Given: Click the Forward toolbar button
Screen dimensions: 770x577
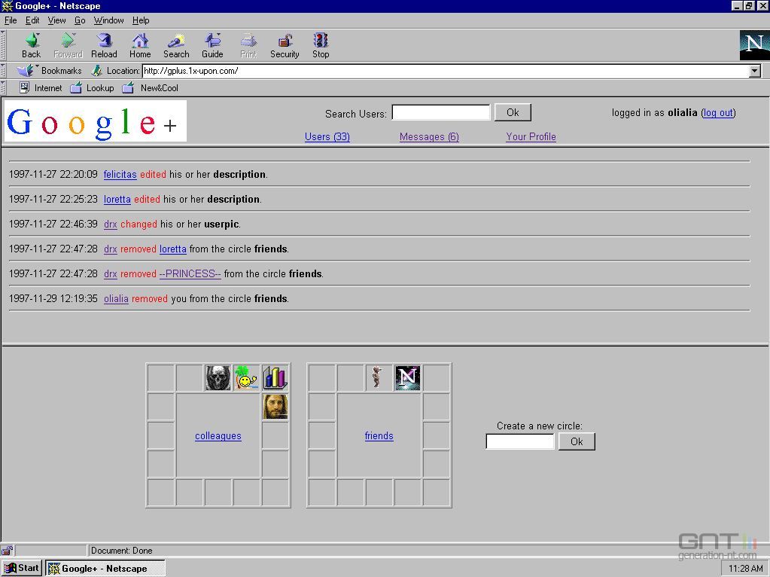Looking at the screenshot, I should pyautogui.click(x=68, y=45).
